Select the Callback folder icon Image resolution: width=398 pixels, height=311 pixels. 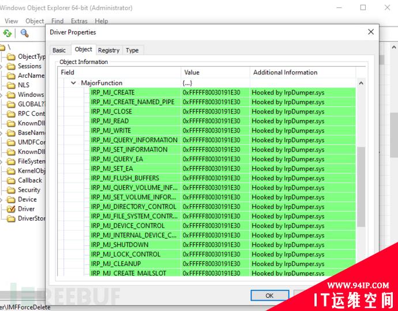click(11, 181)
